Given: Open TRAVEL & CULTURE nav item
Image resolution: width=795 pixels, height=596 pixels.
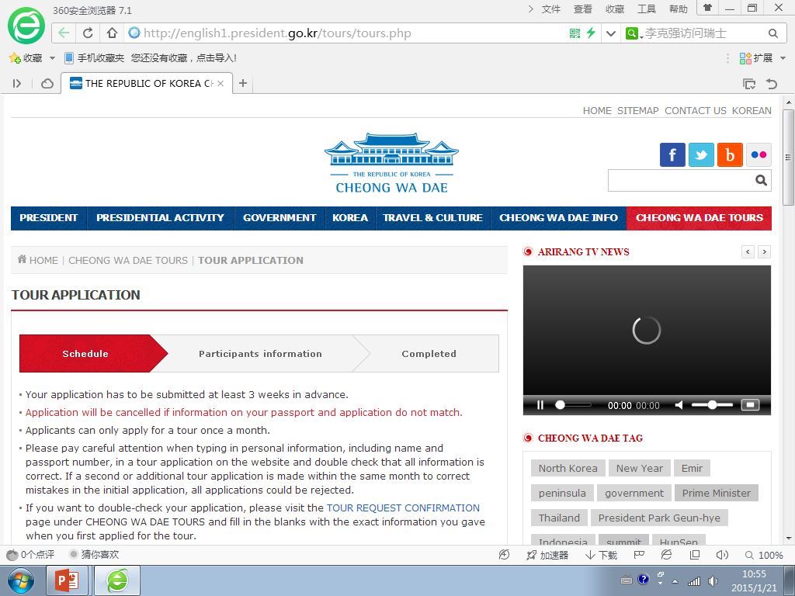Looking at the screenshot, I should [x=432, y=218].
